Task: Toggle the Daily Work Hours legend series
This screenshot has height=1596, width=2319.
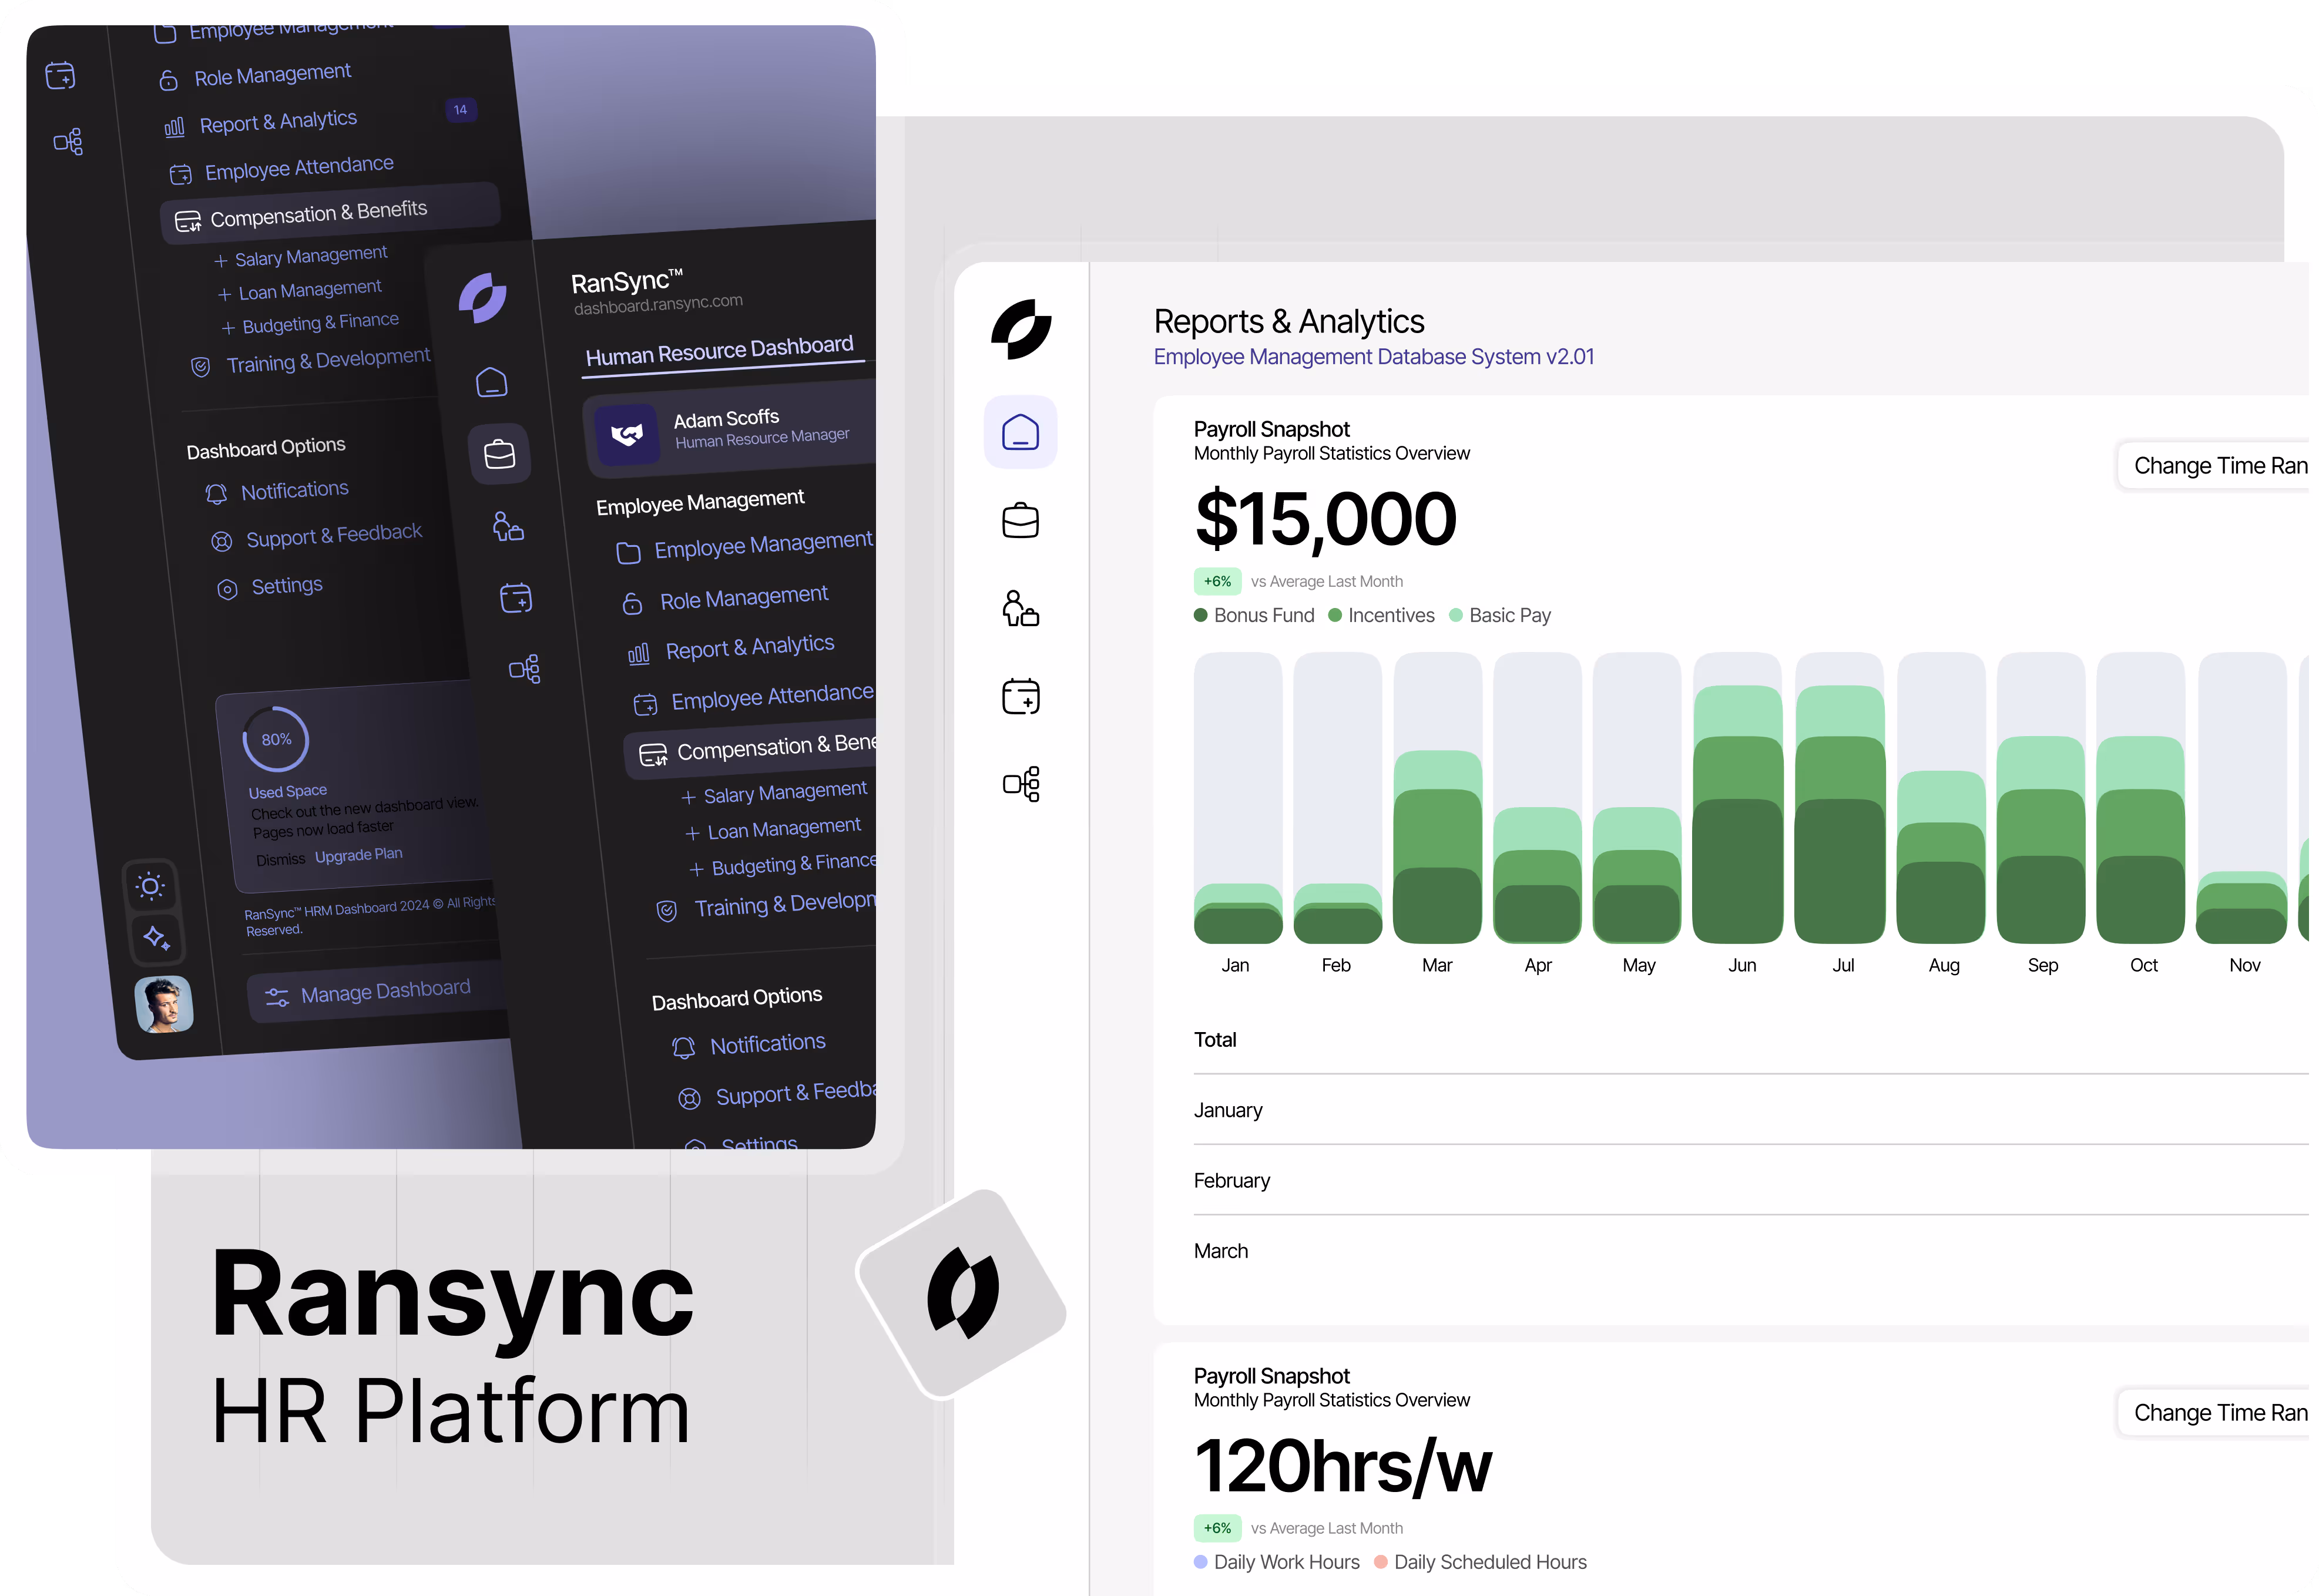Action: click(1276, 1562)
